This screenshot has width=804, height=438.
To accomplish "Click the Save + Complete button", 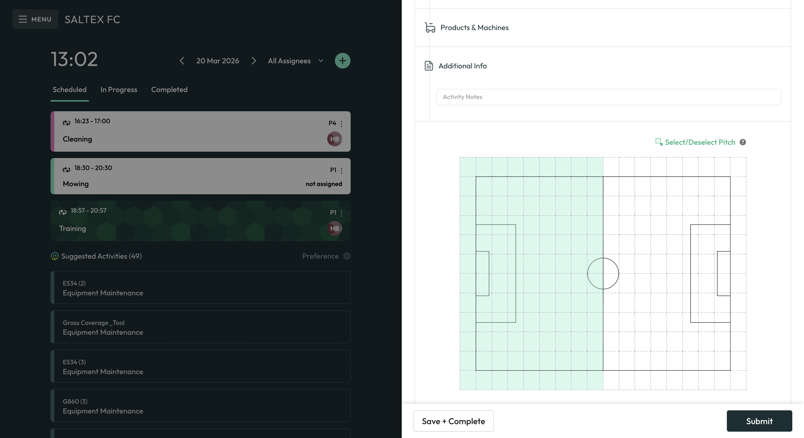I will (453, 421).
